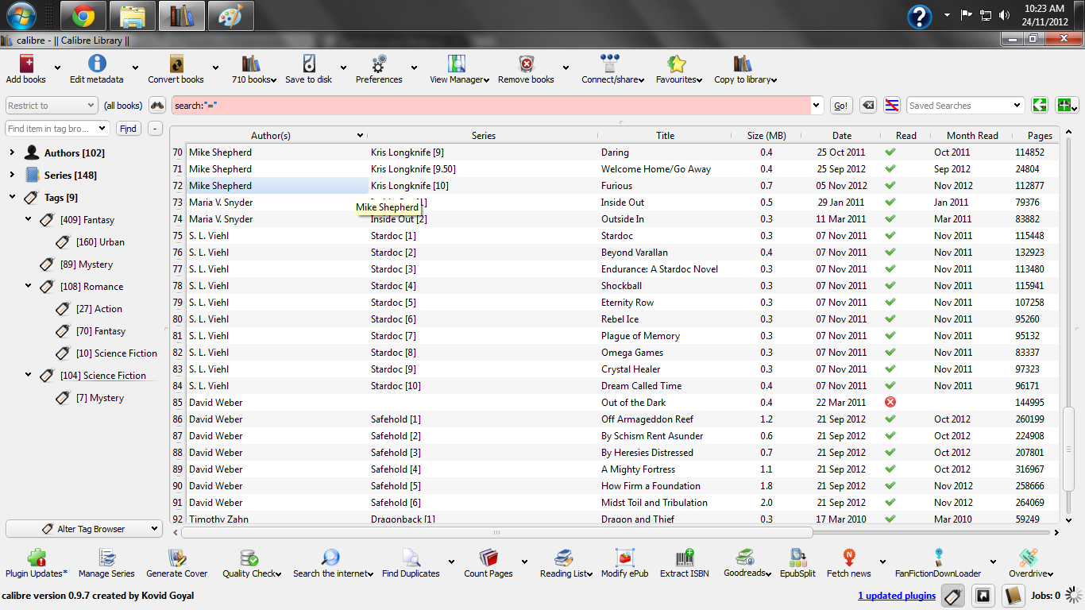Viewport: 1085px width, 610px height.
Task: Click the green plus save-search icon
Action: (x=1066, y=106)
